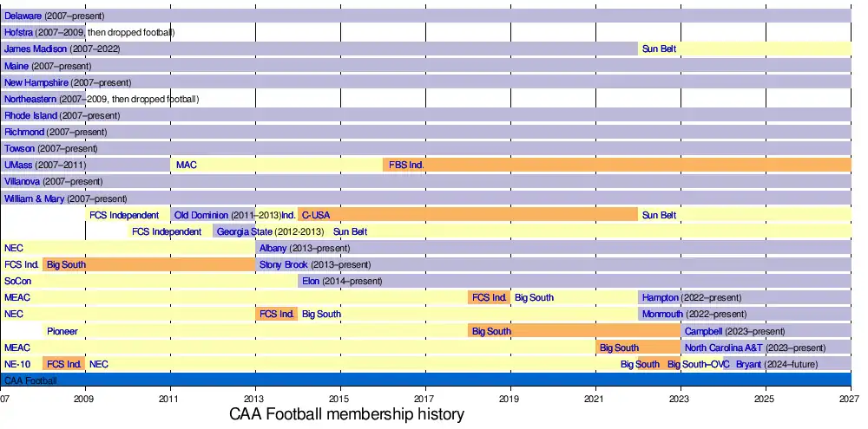The width and height of the screenshot is (868, 429).
Task: Select the C-USA conference label
Action: pyautogui.click(x=315, y=215)
